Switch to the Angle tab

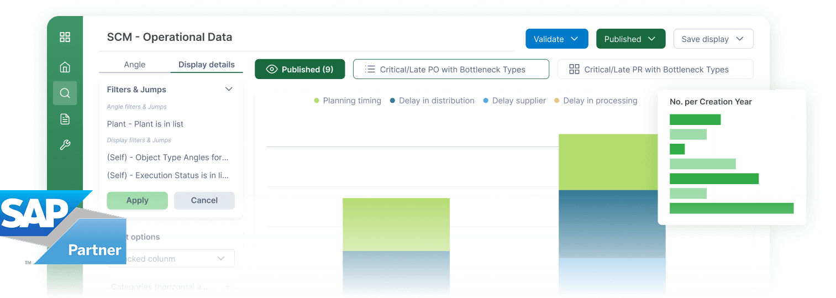click(x=134, y=65)
